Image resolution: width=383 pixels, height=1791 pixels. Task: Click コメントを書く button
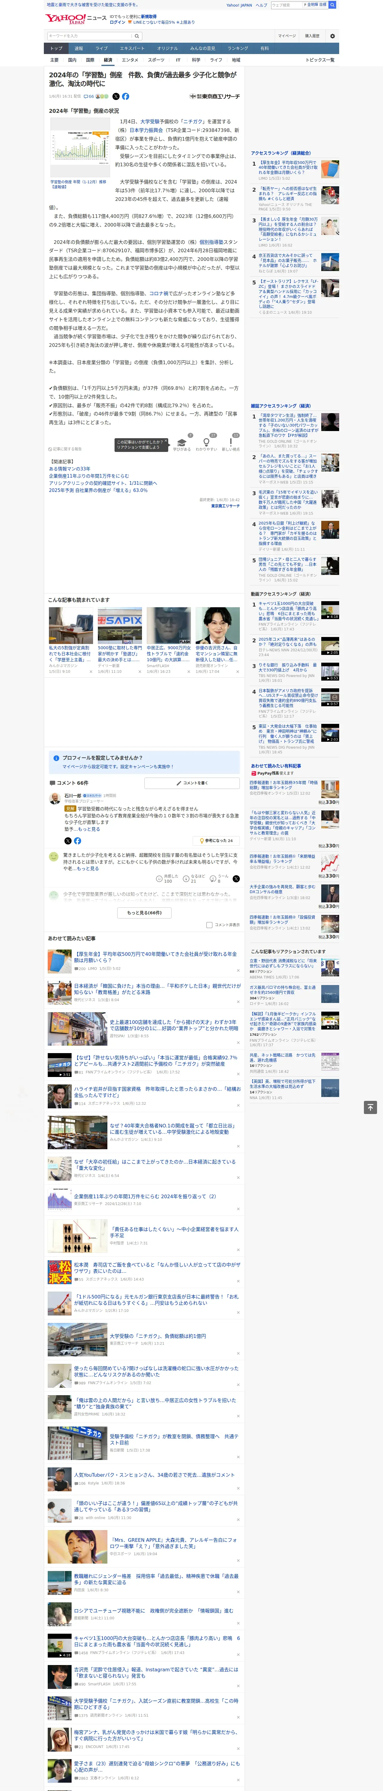coord(192,783)
